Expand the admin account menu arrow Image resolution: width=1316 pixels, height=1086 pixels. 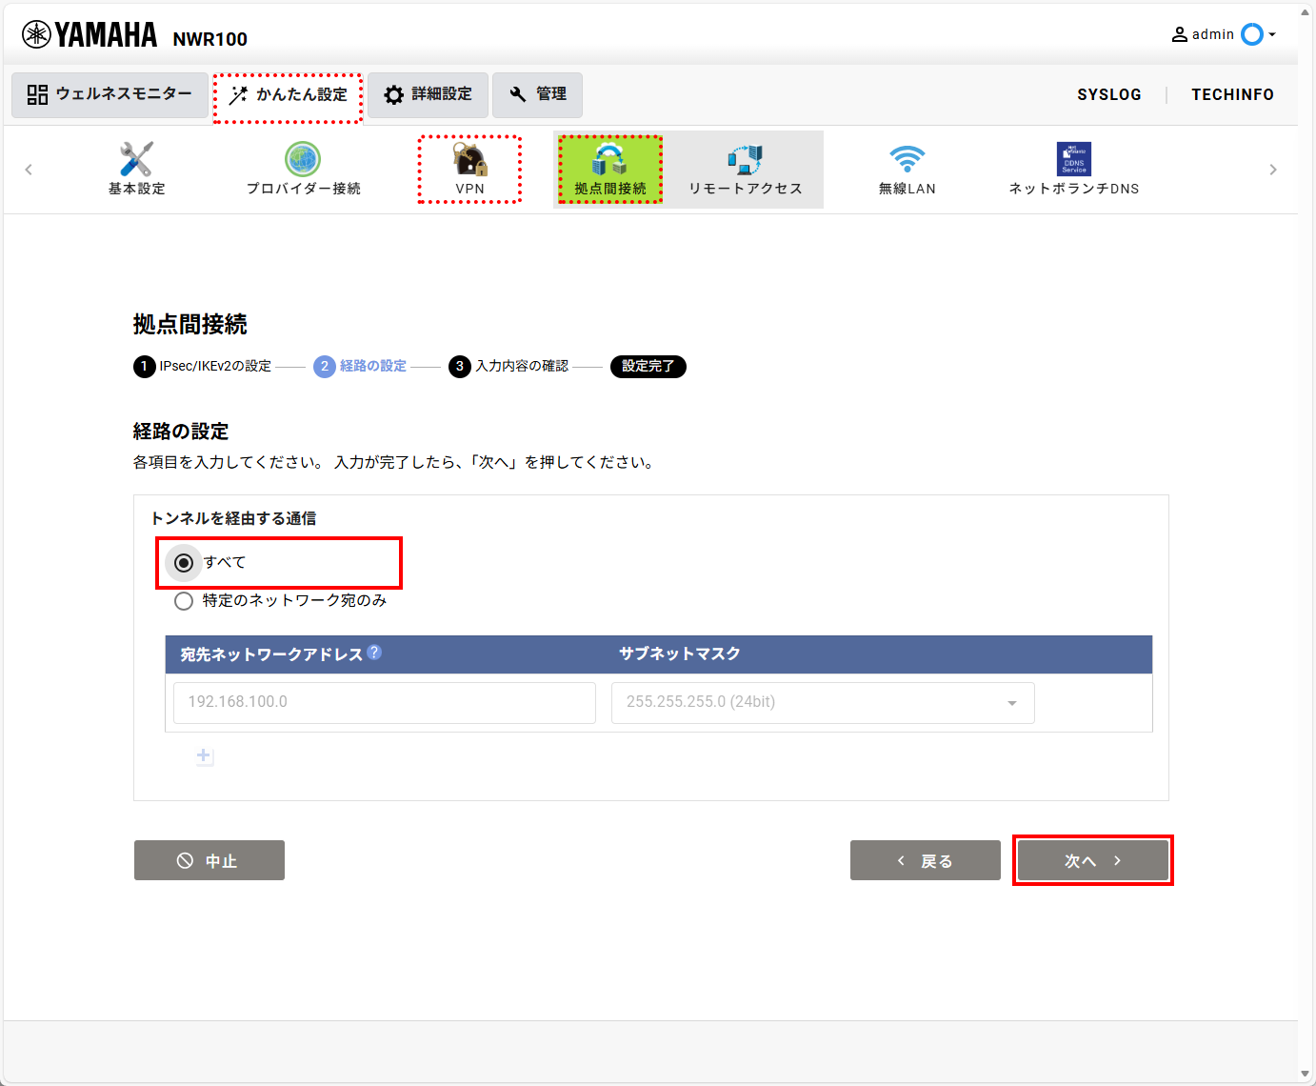1272,34
